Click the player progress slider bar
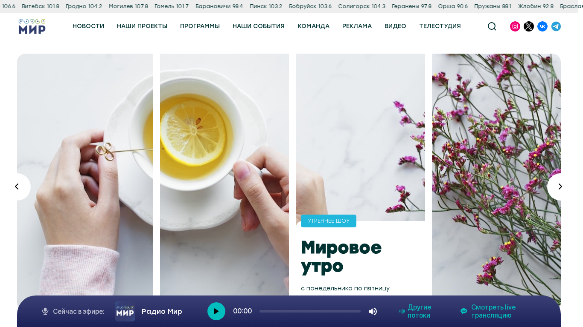This screenshot has height=327, width=583. [310, 311]
